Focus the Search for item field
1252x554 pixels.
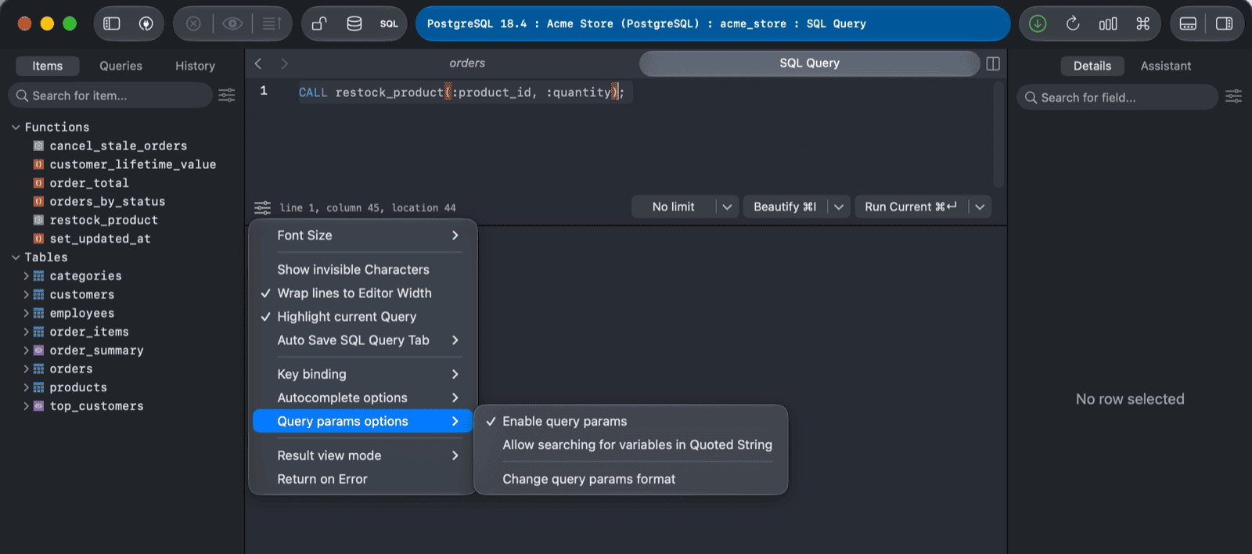(x=110, y=95)
